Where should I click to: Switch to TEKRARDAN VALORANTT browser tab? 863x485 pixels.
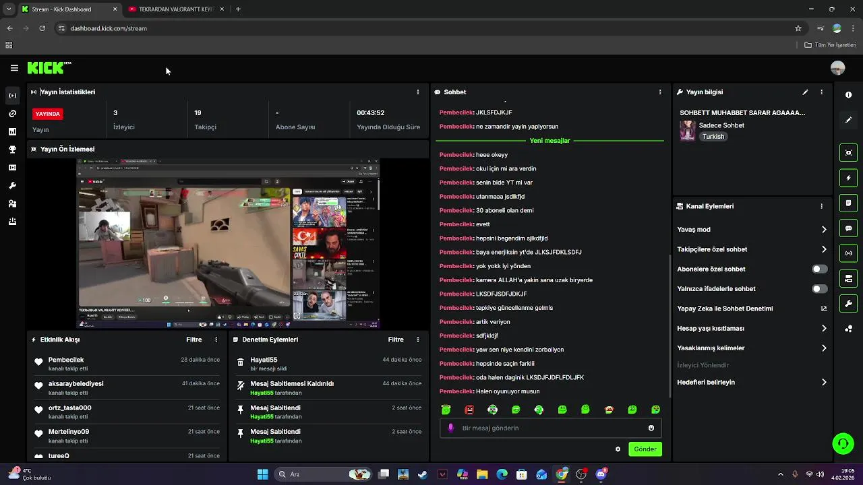tap(175, 9)
